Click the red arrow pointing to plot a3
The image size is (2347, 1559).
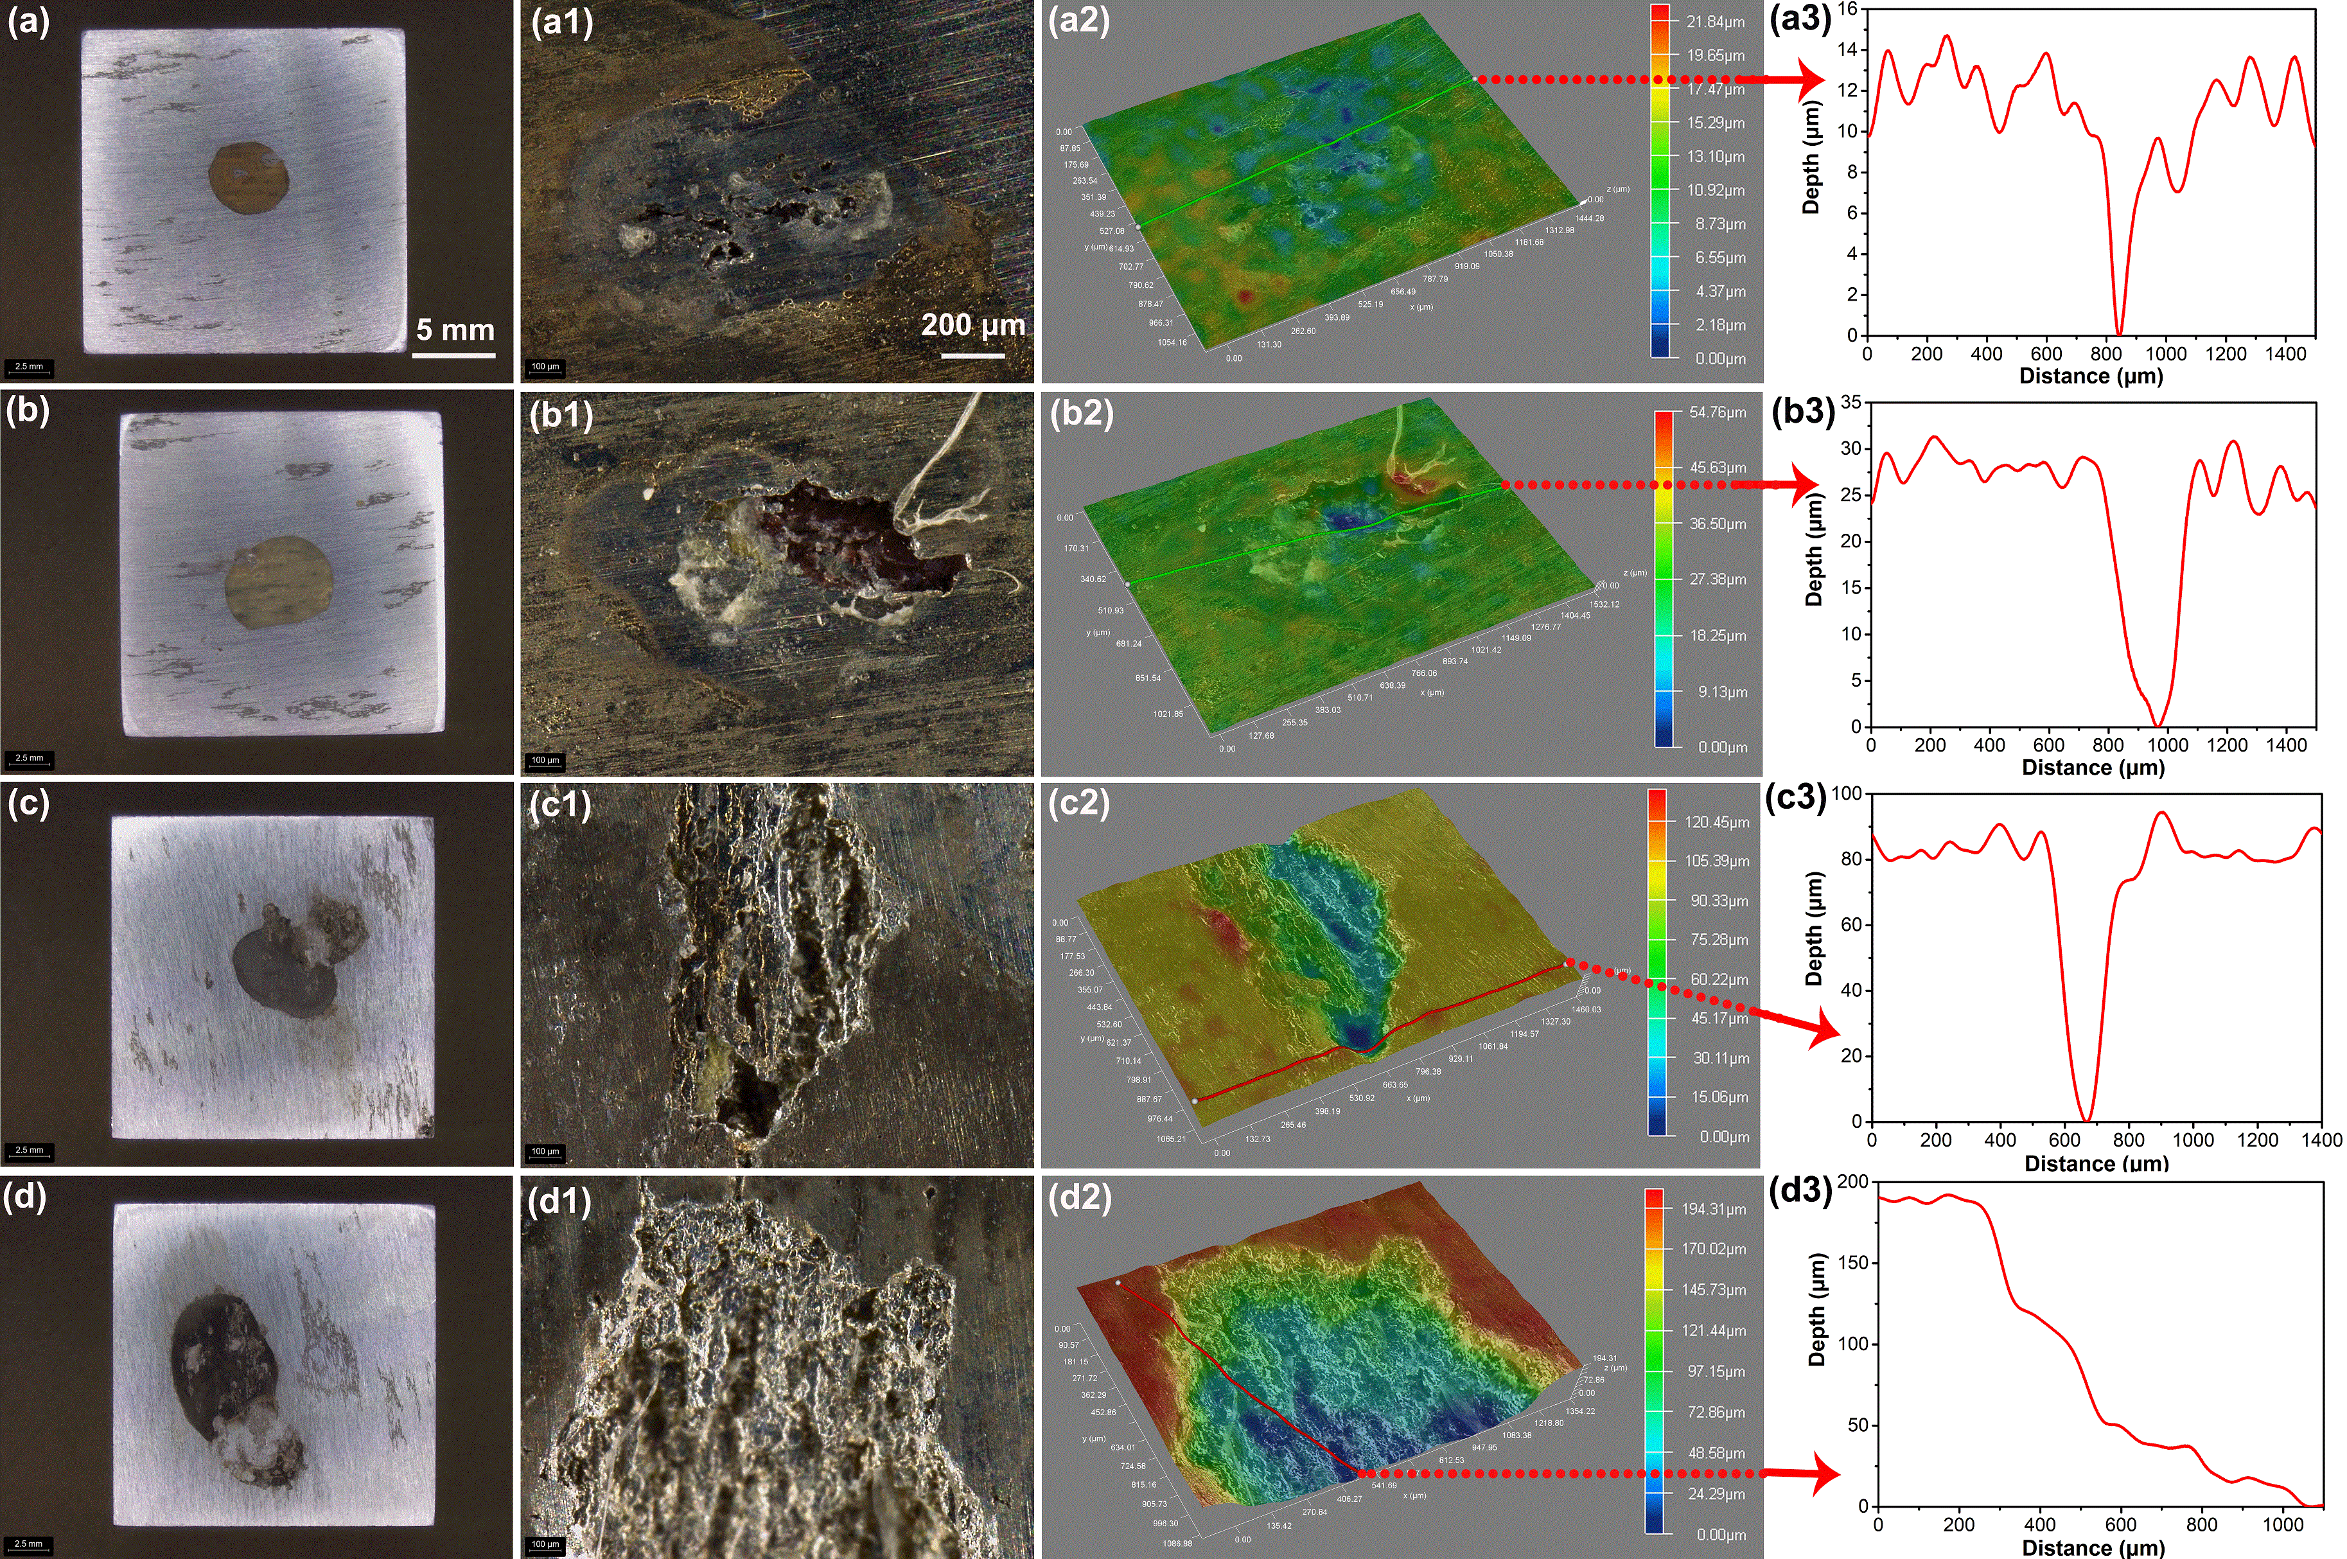point(1789,80)
